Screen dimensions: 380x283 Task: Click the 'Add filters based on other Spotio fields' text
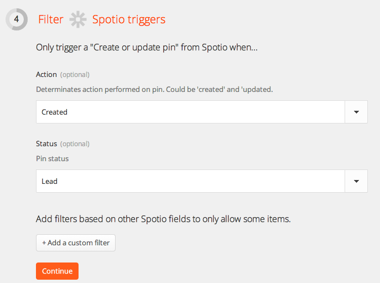coord(163,219)
